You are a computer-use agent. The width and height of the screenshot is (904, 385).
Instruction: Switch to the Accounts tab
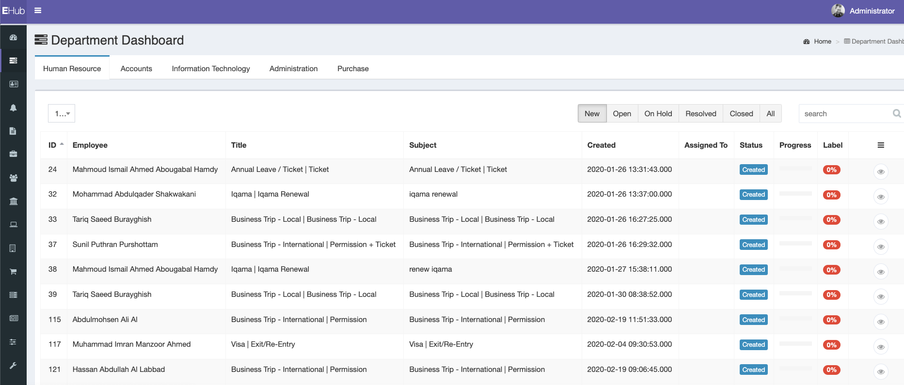point(136,69)
